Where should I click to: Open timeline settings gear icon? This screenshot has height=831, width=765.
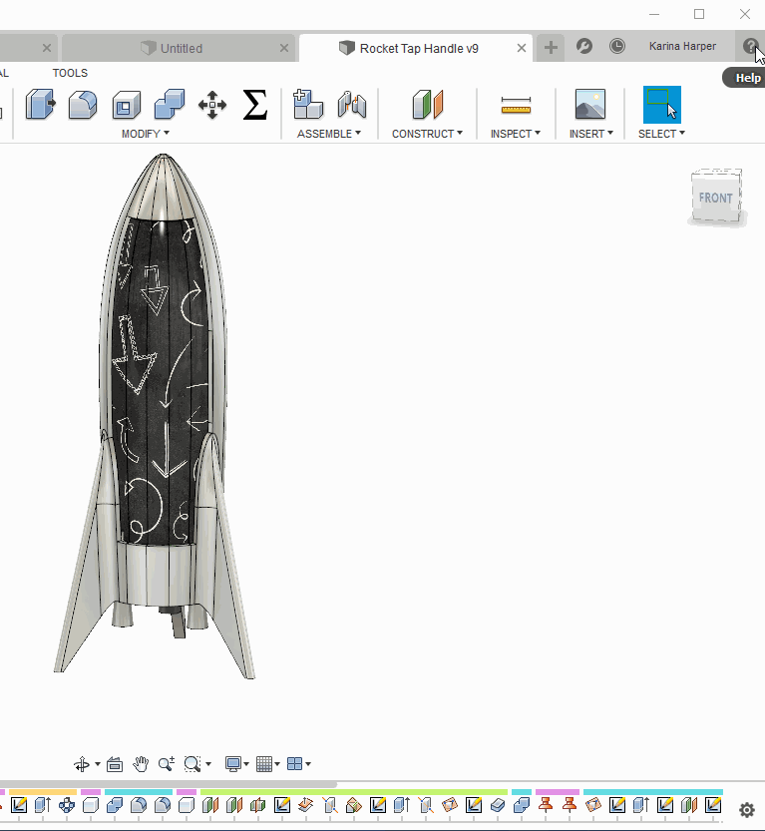point(746,810)
